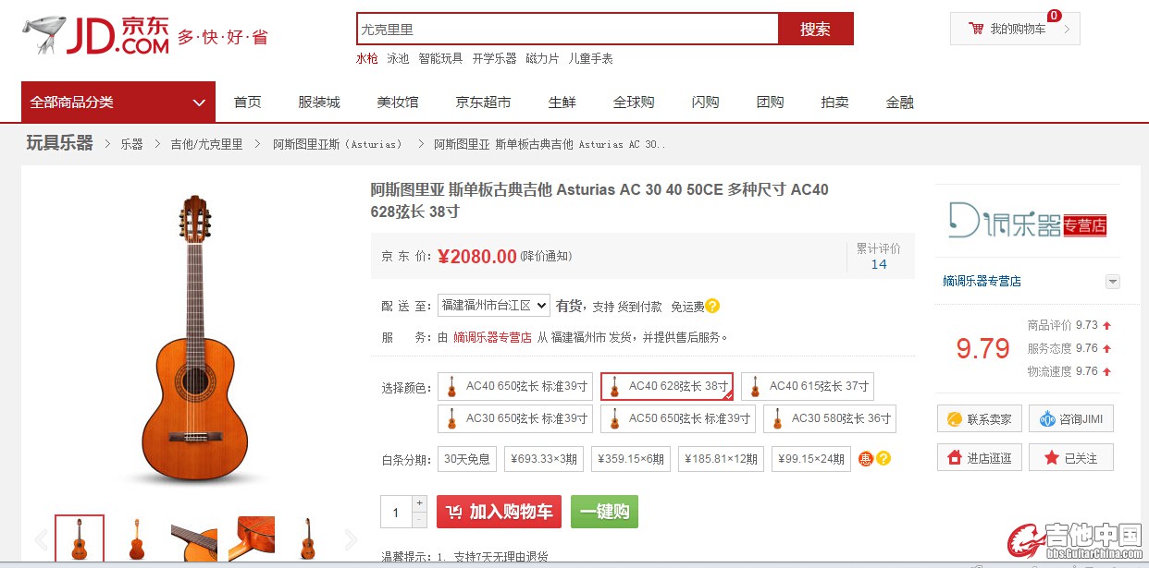The height and width of the screenshot is (568, 1149).
Task: Expand the store info dropdown arrow
Action: tap(1113, 282)
